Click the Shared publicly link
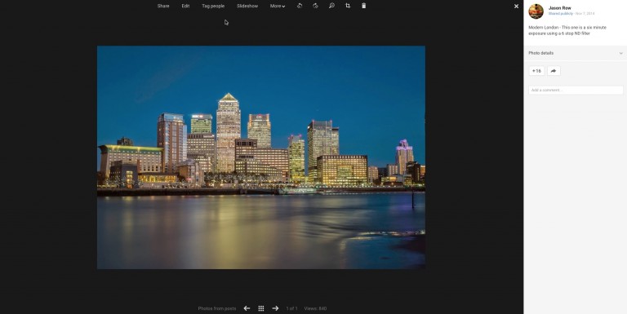Screen dimensions: 627x314 coord(560,14)
